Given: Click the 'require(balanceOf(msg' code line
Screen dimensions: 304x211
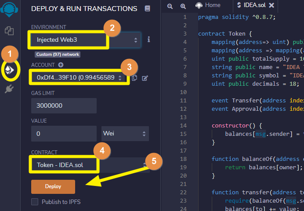Looking at the screenshot, I should [264, 200].
